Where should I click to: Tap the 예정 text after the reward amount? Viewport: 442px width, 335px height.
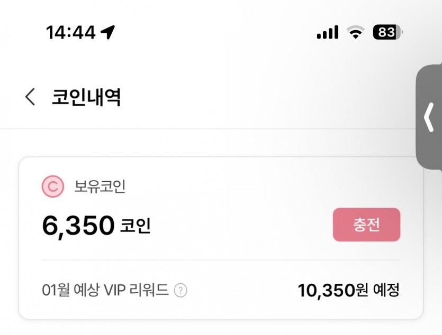pyautogui.click(x=386, y=290)
